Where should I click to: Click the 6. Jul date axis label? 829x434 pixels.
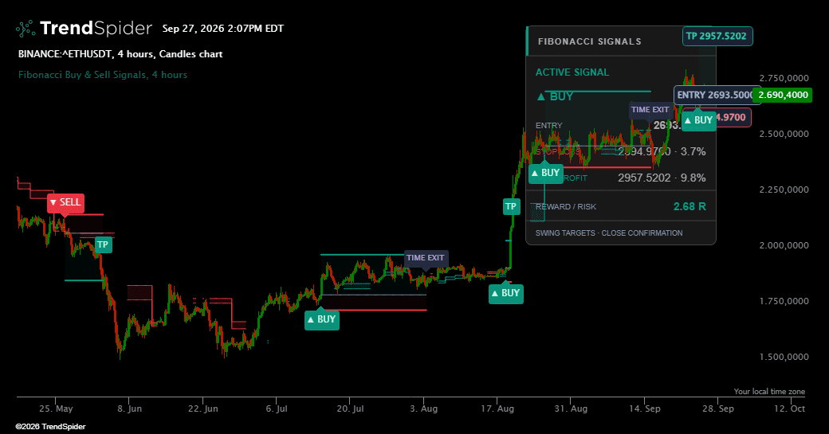click(x=277, y=409)
